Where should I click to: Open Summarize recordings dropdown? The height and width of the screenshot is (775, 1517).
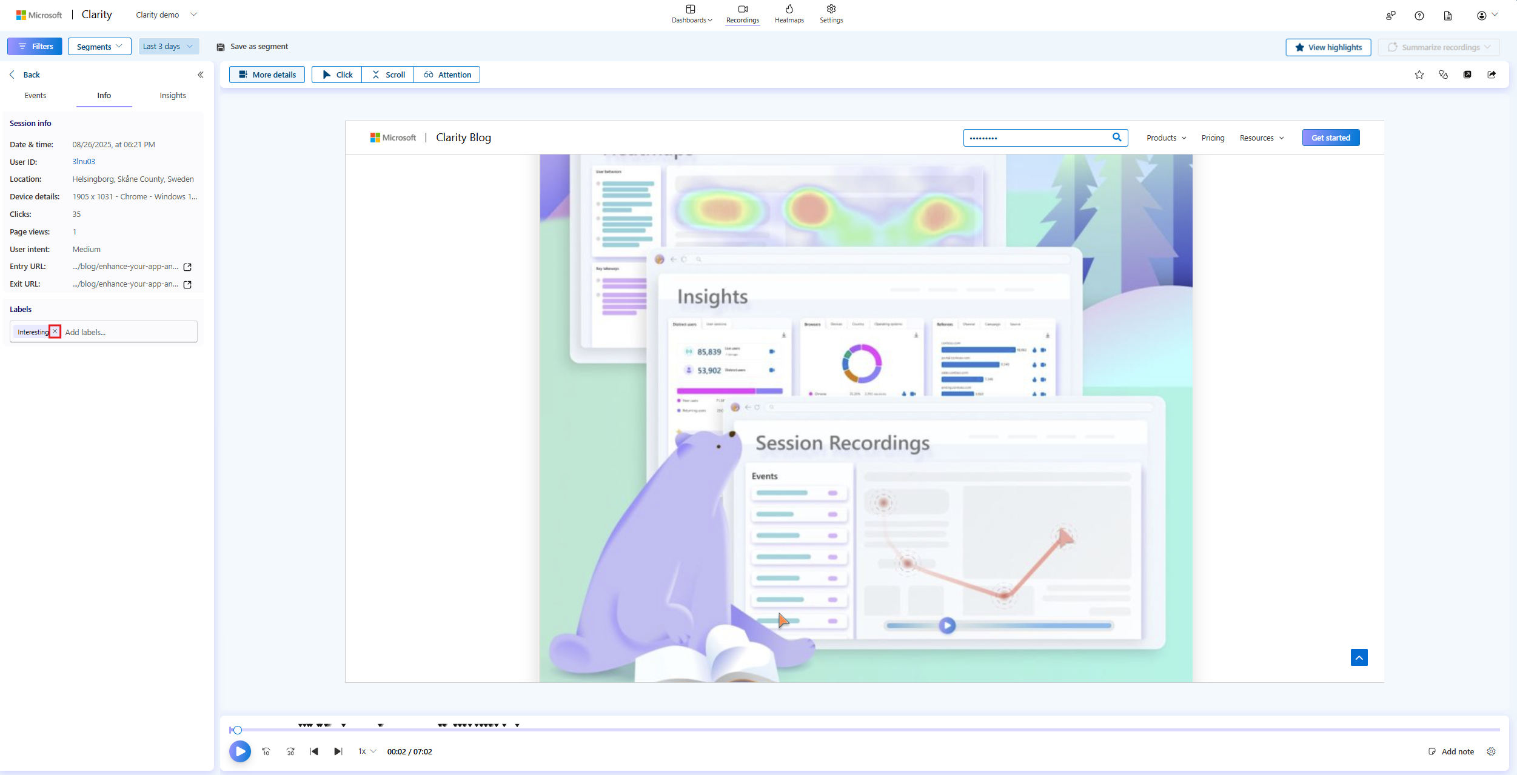pos(1438,47)
